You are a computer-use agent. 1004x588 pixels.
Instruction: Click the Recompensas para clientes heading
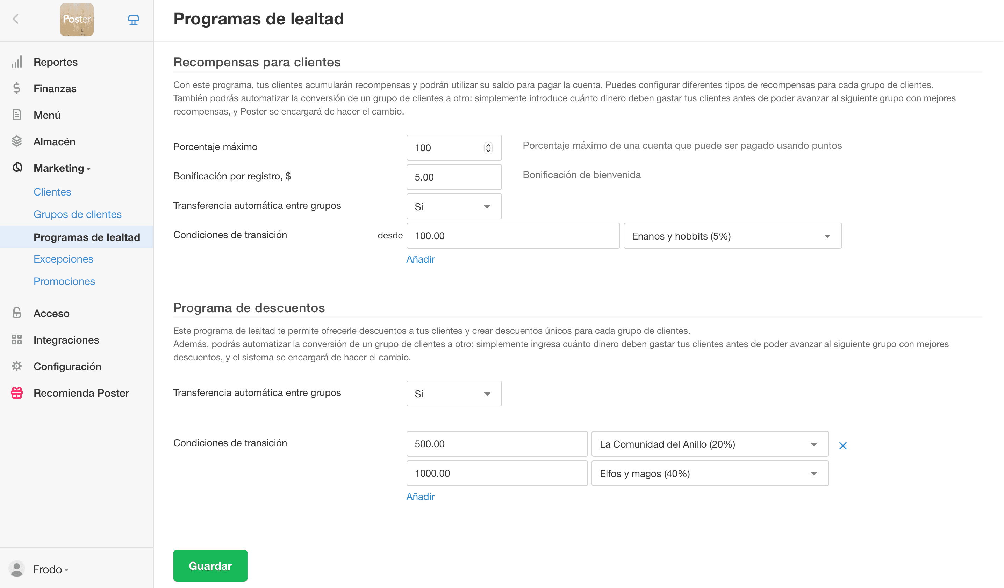[x=257, y=62]
